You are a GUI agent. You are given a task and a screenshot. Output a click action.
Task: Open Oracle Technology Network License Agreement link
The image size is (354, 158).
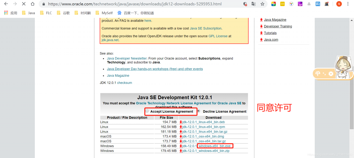click(189, 103)
